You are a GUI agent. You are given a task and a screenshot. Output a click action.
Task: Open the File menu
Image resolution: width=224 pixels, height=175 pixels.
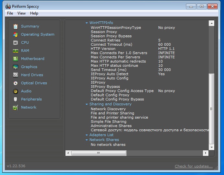coord(10,13)
